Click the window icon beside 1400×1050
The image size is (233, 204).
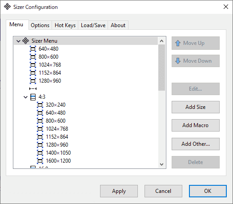[x=40, y=153]
